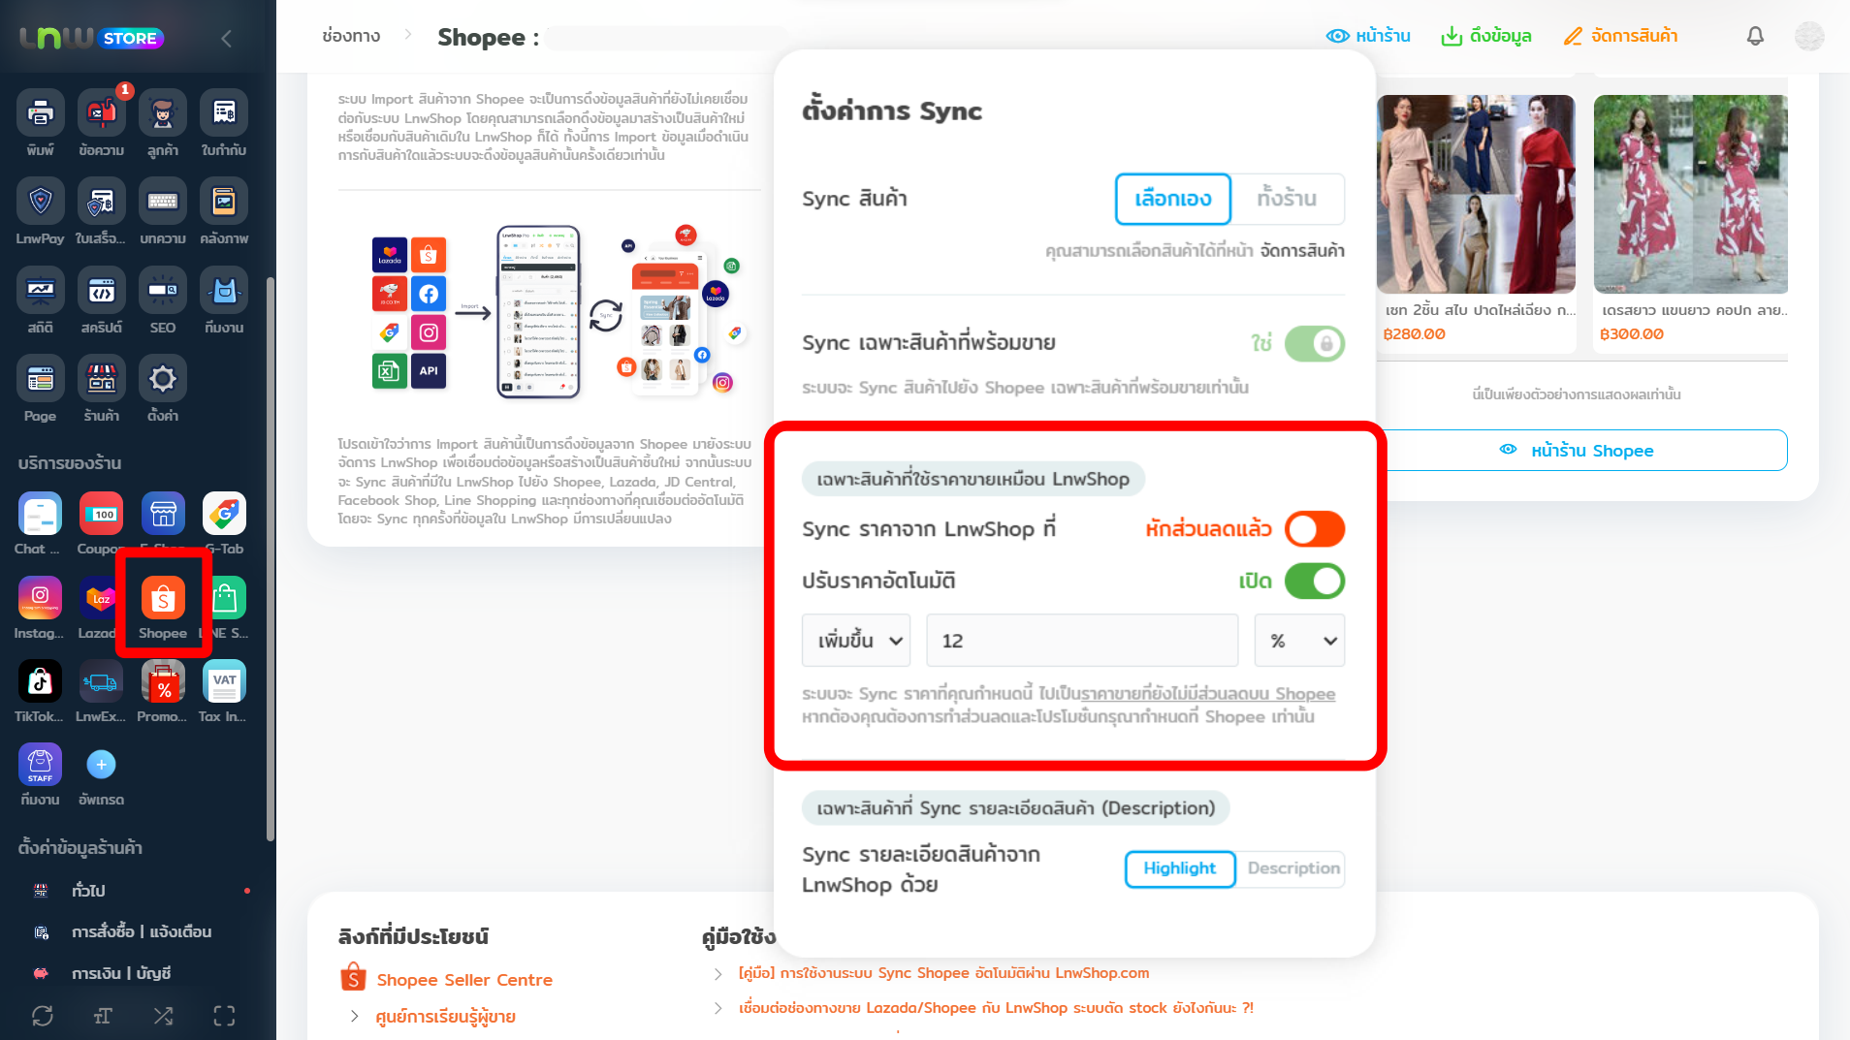Toggle the หักส่วนลดแล้ว price switch
This screenshot has height=1040, width=1850.
pyautogui.click(x=1314, y=529)
